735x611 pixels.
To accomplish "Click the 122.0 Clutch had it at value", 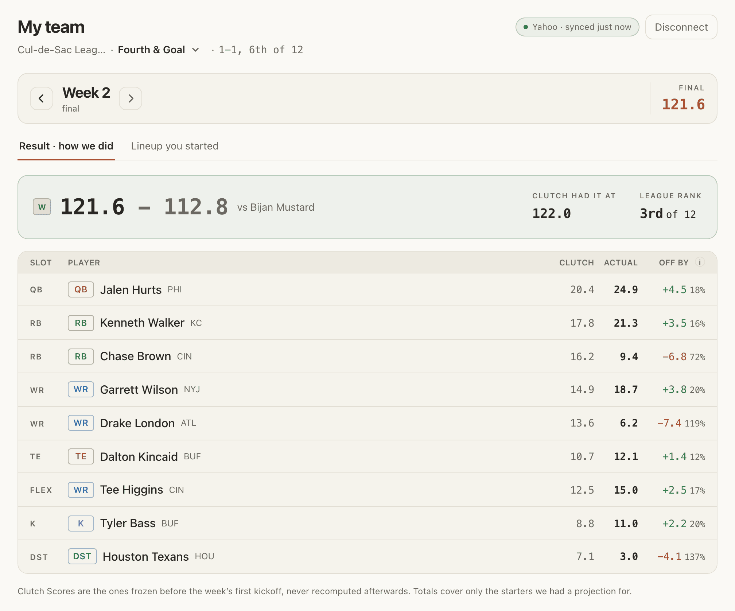I will [552, 214].
